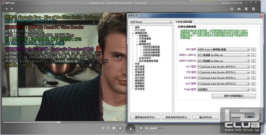Select 色彩控制 in the tree

pyautogui.click(x=140, y=78)
